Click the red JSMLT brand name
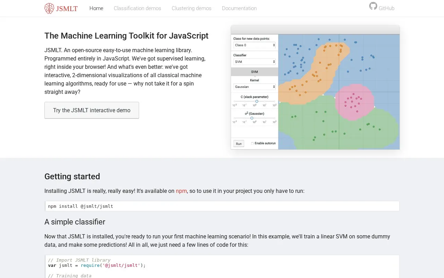Viewport: 444px width, 278px height. pos(67,9)
